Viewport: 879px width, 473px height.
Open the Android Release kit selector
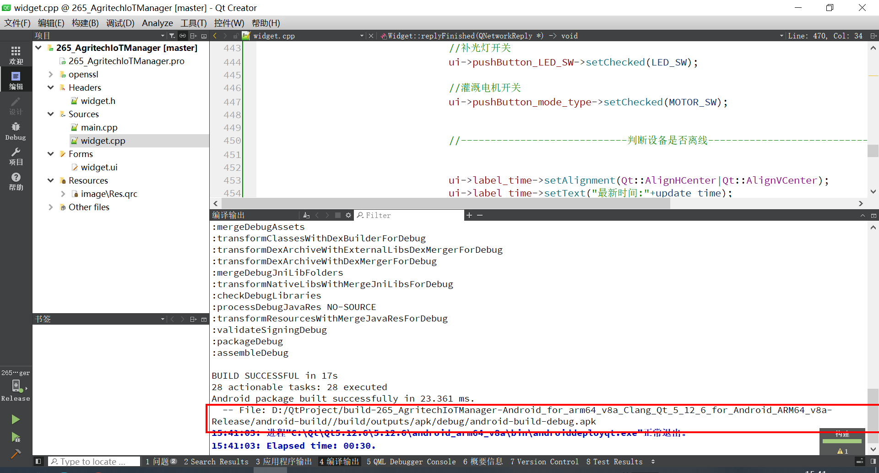[16, 386]
